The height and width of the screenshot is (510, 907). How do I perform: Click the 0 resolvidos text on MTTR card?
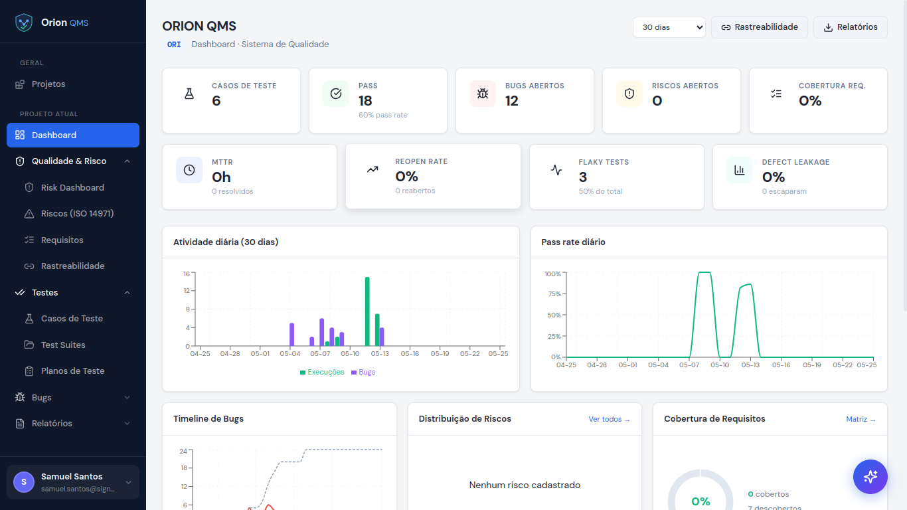pyautogui.click(x=232, y=191)
